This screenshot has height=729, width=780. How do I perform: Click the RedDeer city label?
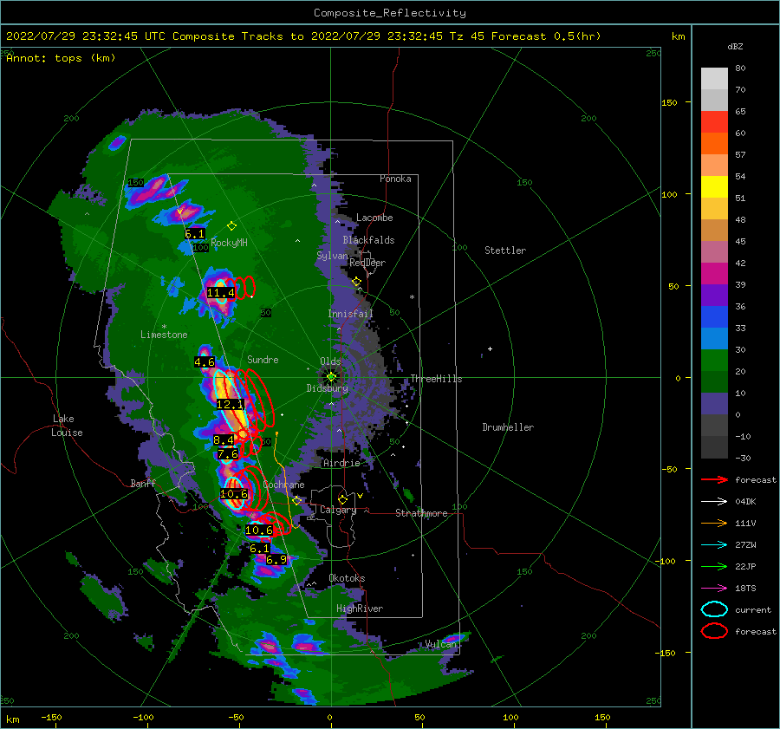click(367, 263)
